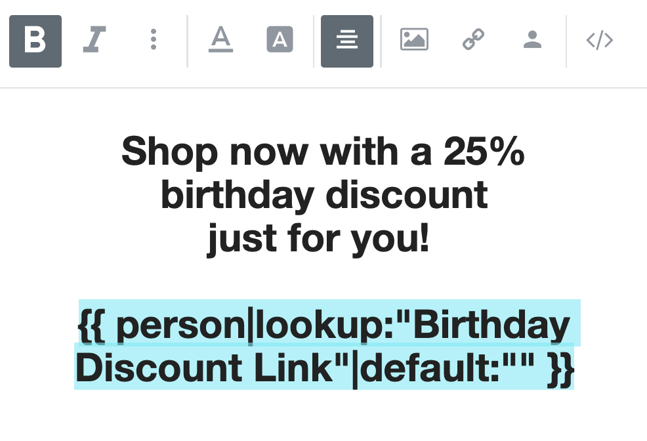The width and height of the screenshot is (647, 441).
Task: Open the personalization tag menu
Action: [532, 41]
